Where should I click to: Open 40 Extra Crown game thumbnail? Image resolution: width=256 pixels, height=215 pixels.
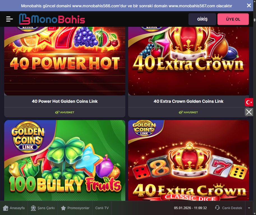click(x=189, y=61)
